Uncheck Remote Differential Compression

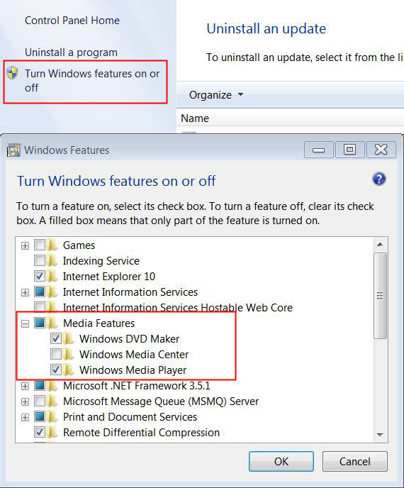click(40, 432)
